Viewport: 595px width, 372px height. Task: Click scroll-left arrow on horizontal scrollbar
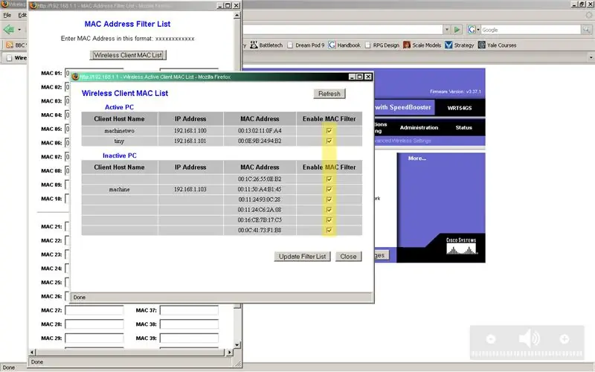[32, 352]
